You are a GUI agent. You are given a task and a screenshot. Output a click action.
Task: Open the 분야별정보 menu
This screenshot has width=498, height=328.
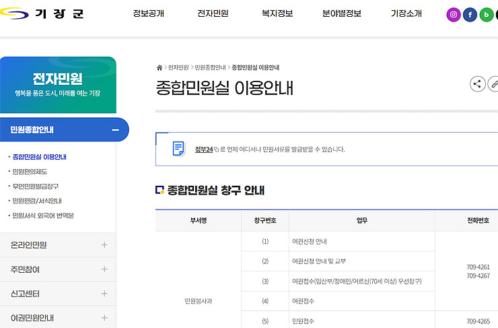pyautogui.click(x=342, y=13)
